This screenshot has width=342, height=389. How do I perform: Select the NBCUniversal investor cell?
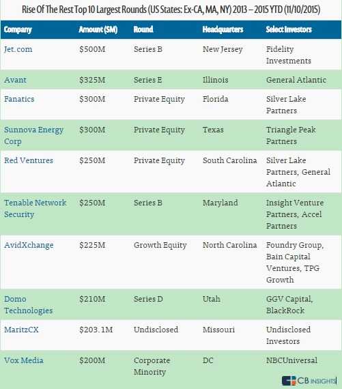click(x=291, y=360)
